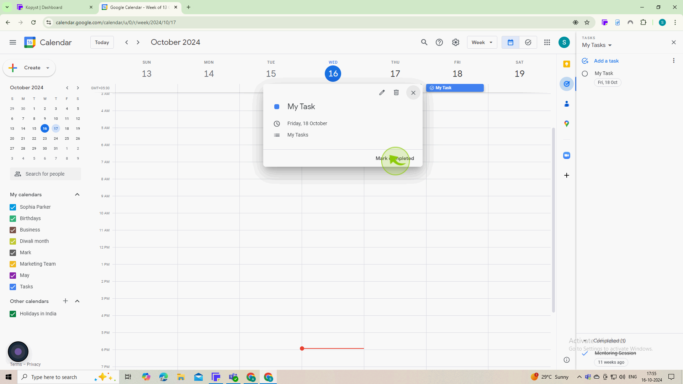Click the Google Maps icon in sidebar
This screenshot has height=384, width=683.
pyautogui.click(x=567, y=124)
